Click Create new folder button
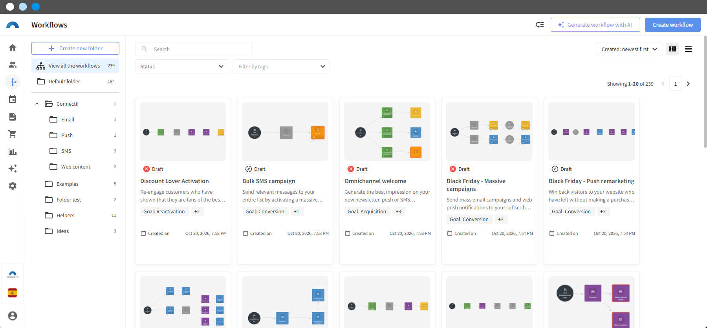This screenshot has height=328, width=707. [75, 48]
